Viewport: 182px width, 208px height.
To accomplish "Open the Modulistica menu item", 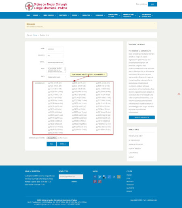I will tap(87, 15).
